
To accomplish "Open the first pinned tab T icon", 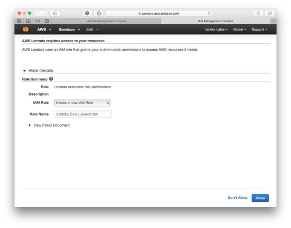I will (19, 21).
